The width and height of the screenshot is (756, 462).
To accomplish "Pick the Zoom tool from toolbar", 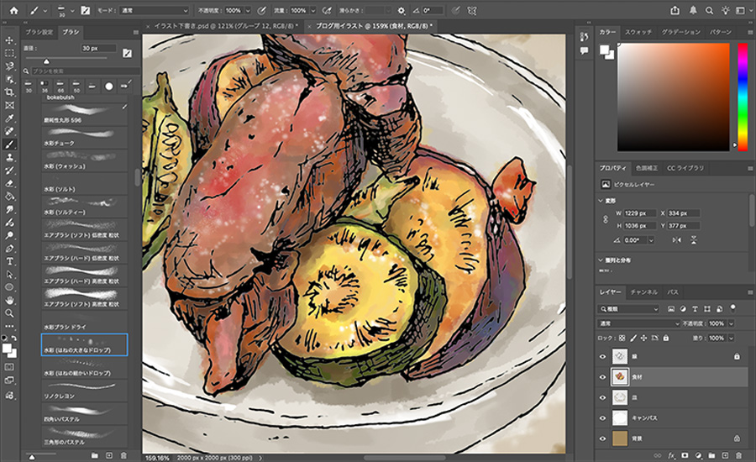I will click(x=9, y=312).
